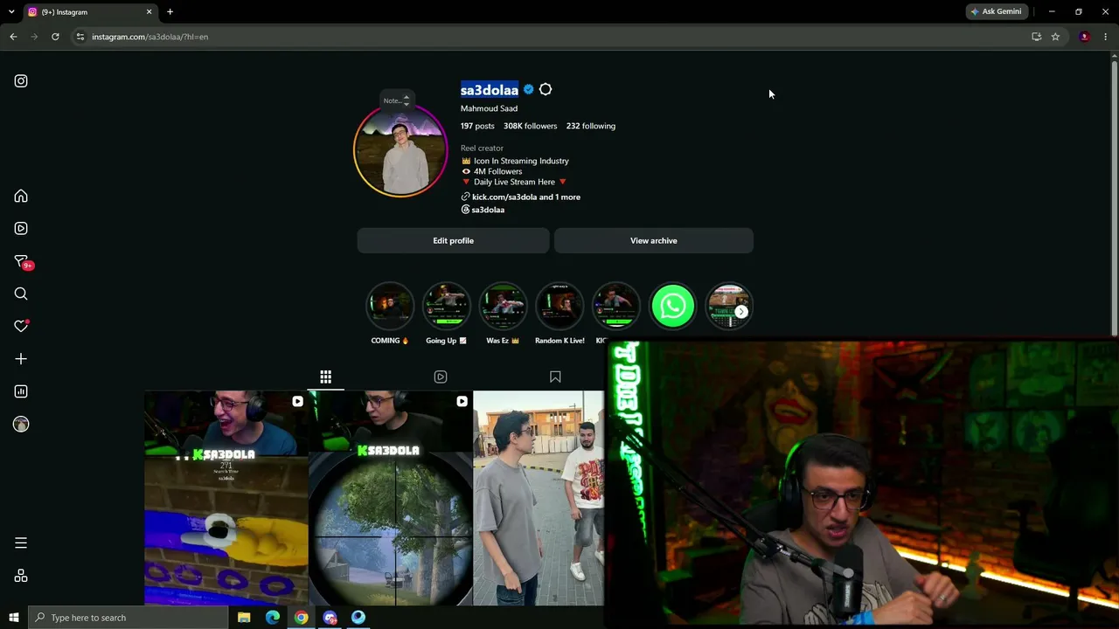This screenshot has height=629, width=1119.
Task: Open File Explorer from the taskbar
Action: pyautogui.click(x=244, y=618)
